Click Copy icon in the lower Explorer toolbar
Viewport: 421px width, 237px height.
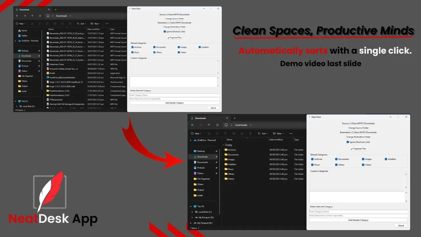[217, 134]
